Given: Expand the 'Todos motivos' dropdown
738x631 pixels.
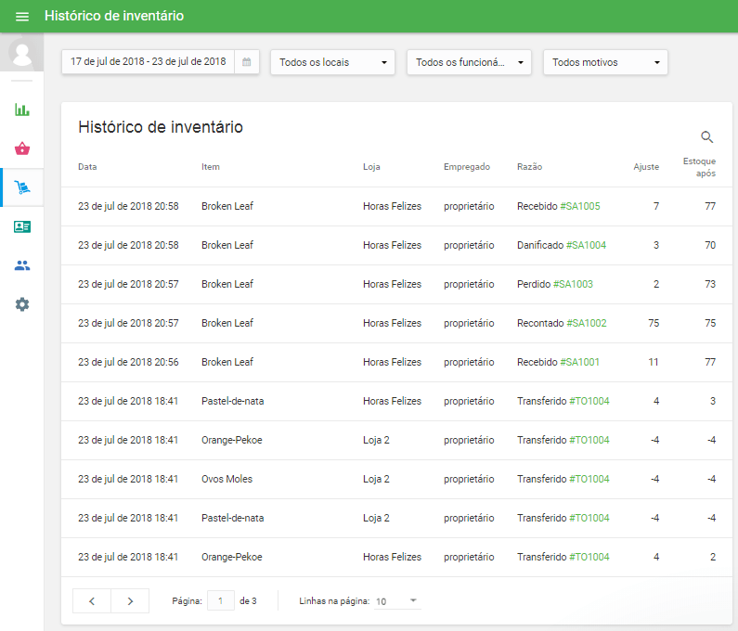Looking at the screenshot, I should point(605,62).
